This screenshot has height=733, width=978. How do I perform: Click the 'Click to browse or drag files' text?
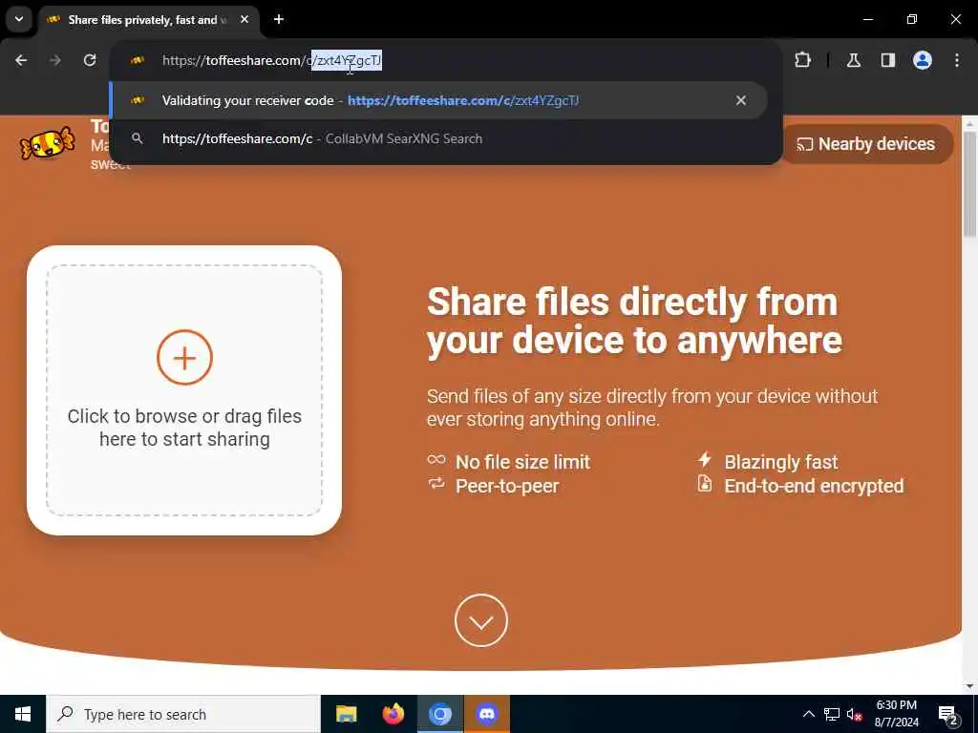click(184, 428)
